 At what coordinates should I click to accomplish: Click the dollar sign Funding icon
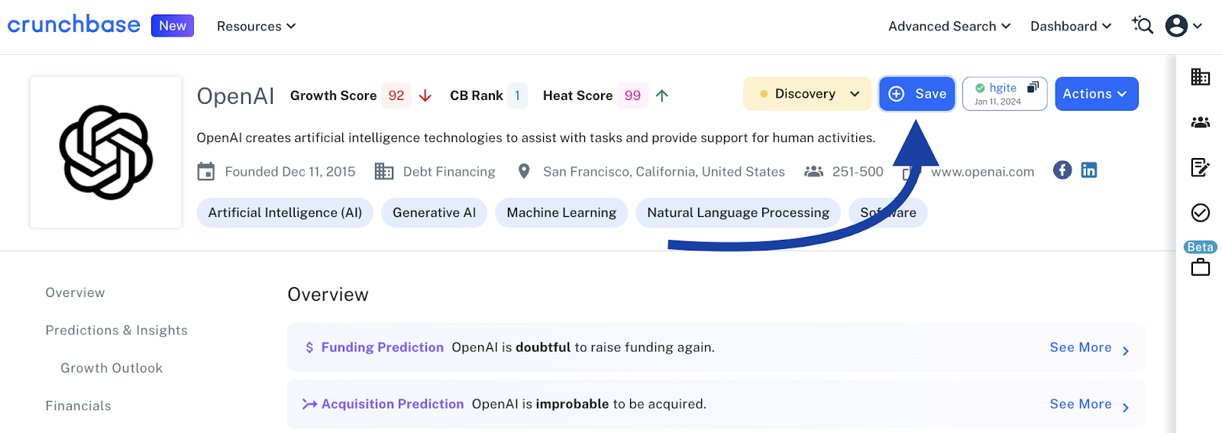309,347
